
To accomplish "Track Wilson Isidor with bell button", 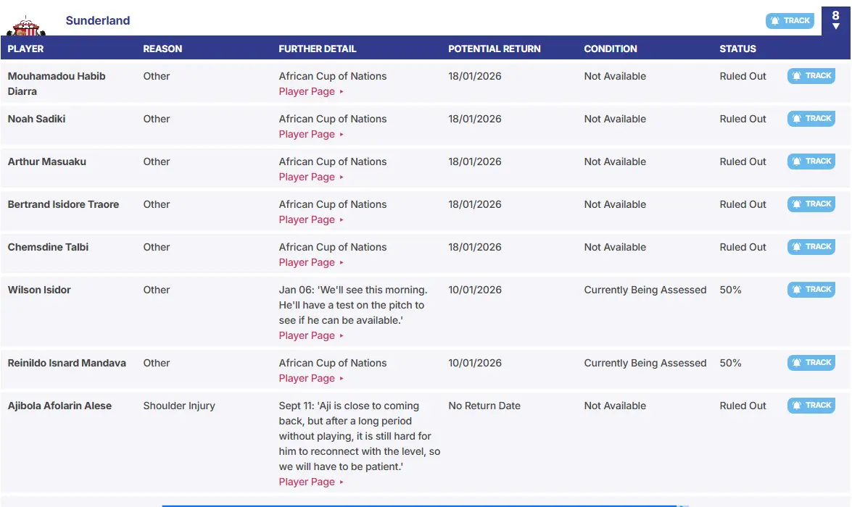I will [x=811, y=290].
